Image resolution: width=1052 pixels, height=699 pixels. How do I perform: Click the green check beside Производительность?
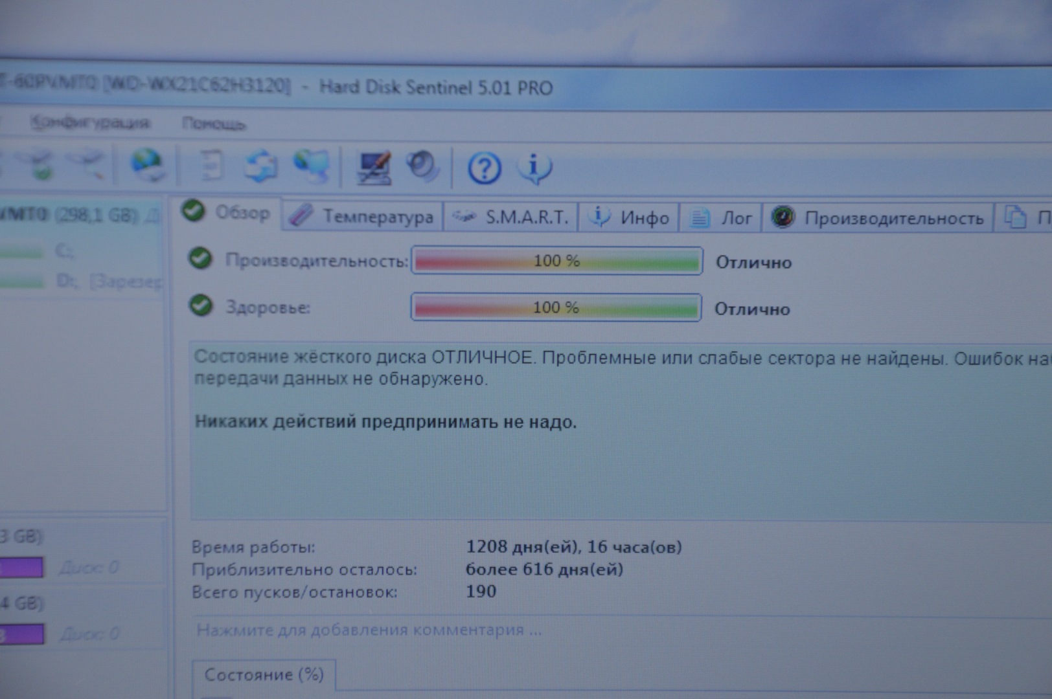tap(200, 258)
